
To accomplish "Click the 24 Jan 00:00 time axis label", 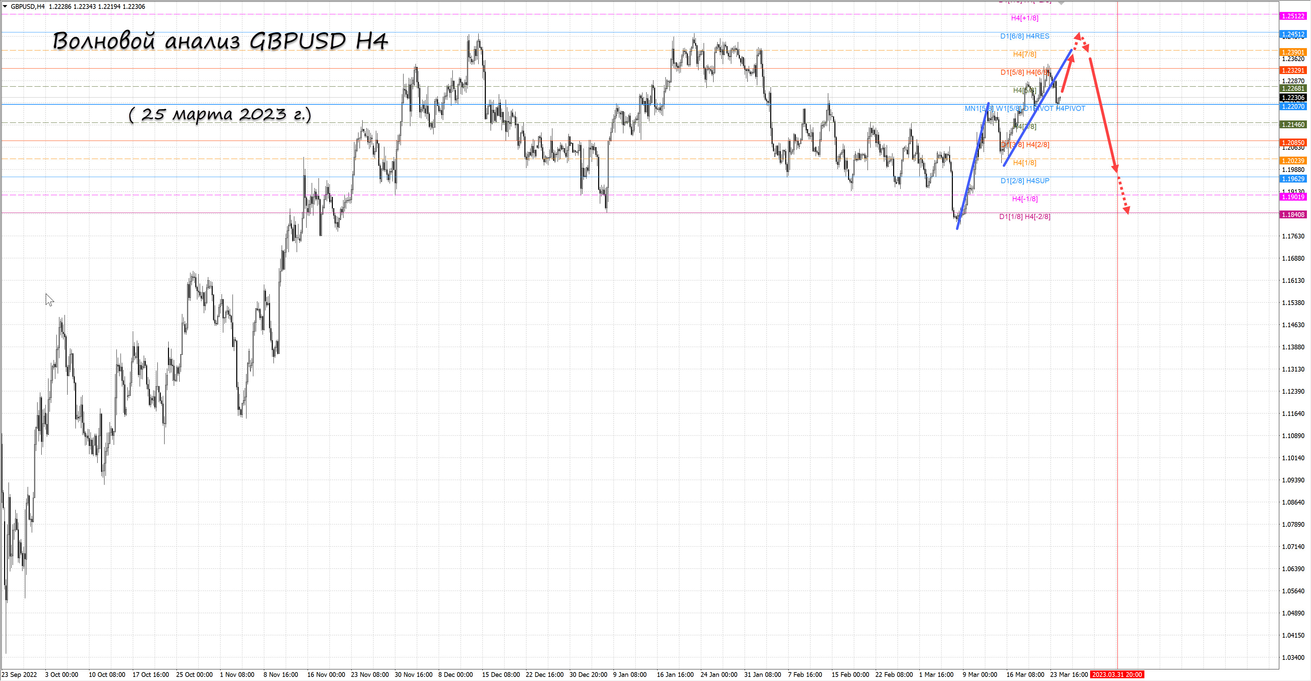I will pos(719,675).
